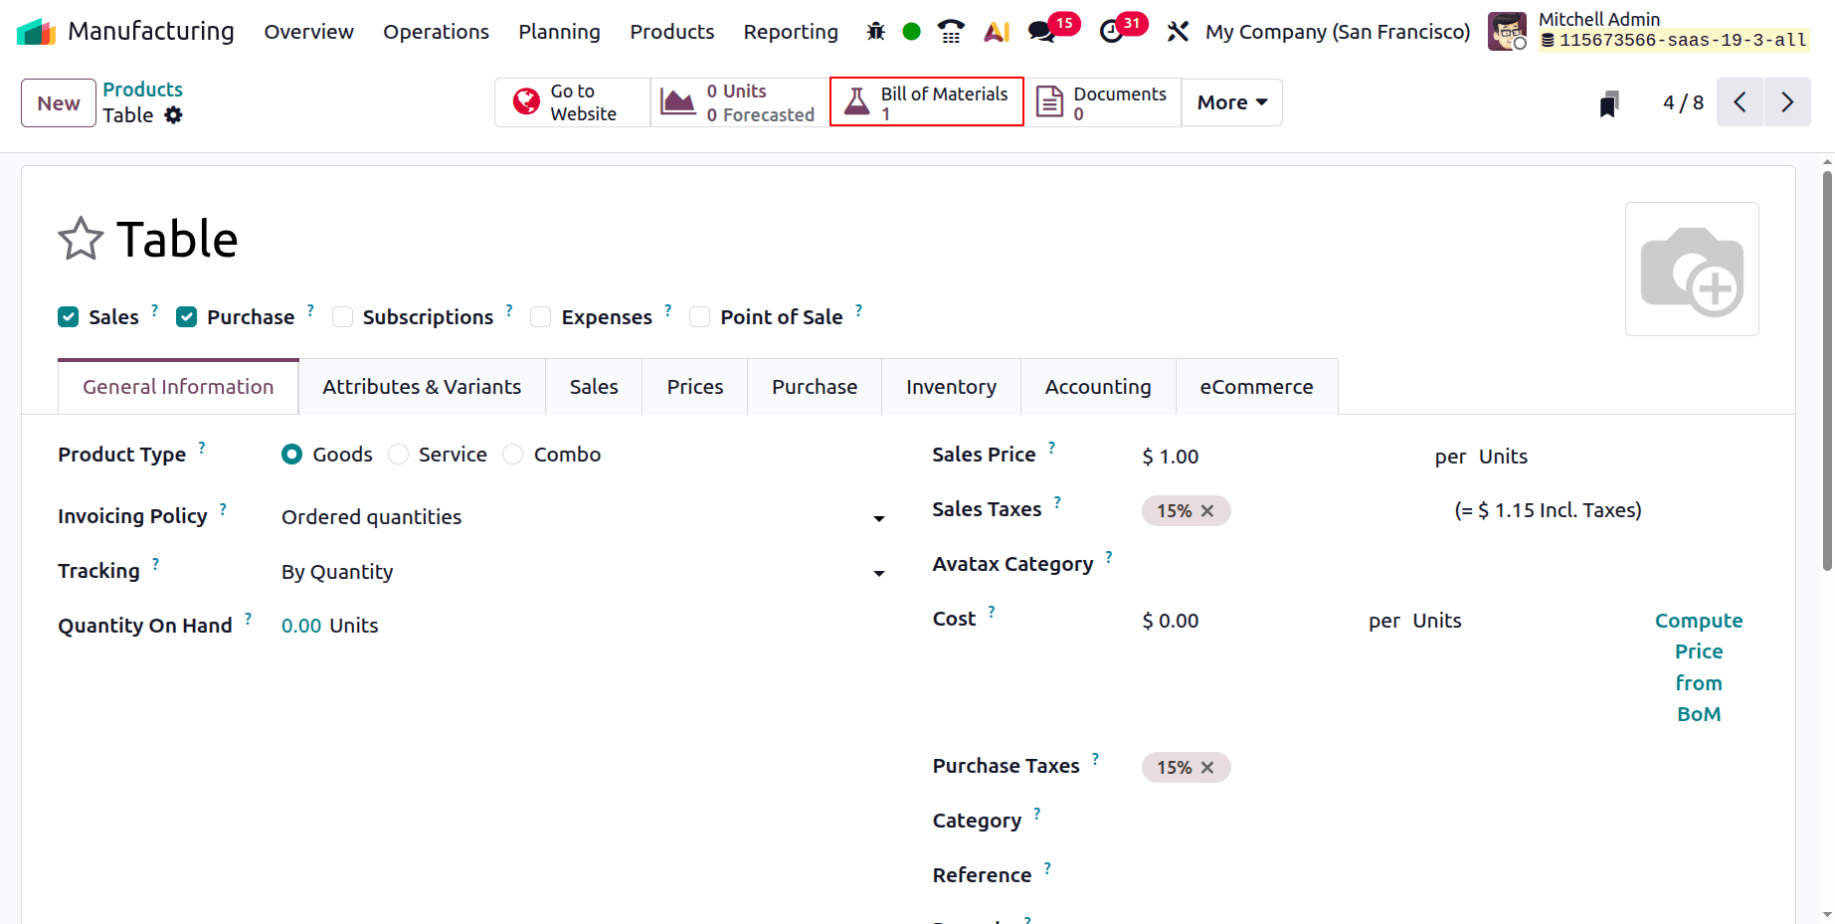Click the Products breadcrumb link

(142, 90)
